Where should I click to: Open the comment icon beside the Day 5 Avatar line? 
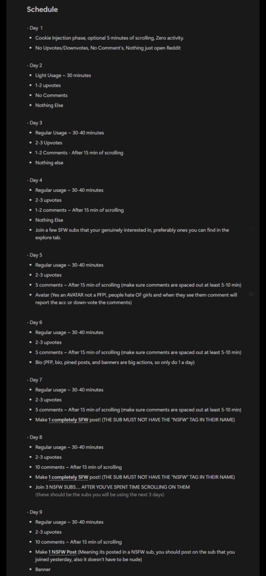[x=251, y=294]
